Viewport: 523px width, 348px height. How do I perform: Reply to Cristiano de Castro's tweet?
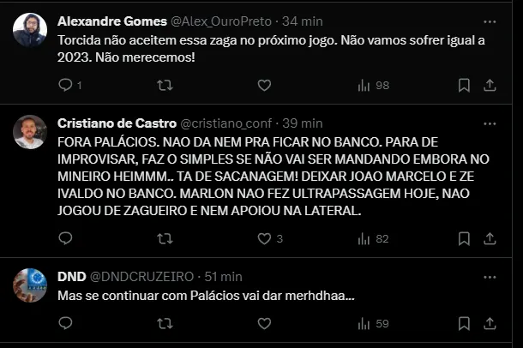pyautogui.click(x=66, y=238)
